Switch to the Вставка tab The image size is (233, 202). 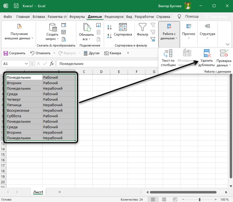point(39,17)
